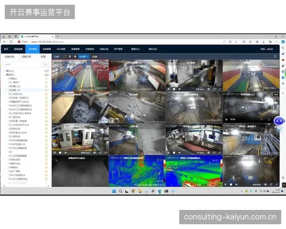
Task: Stop the video feed showing 238 kb/s
Action: pyautogui.click(x=174, y=89)
